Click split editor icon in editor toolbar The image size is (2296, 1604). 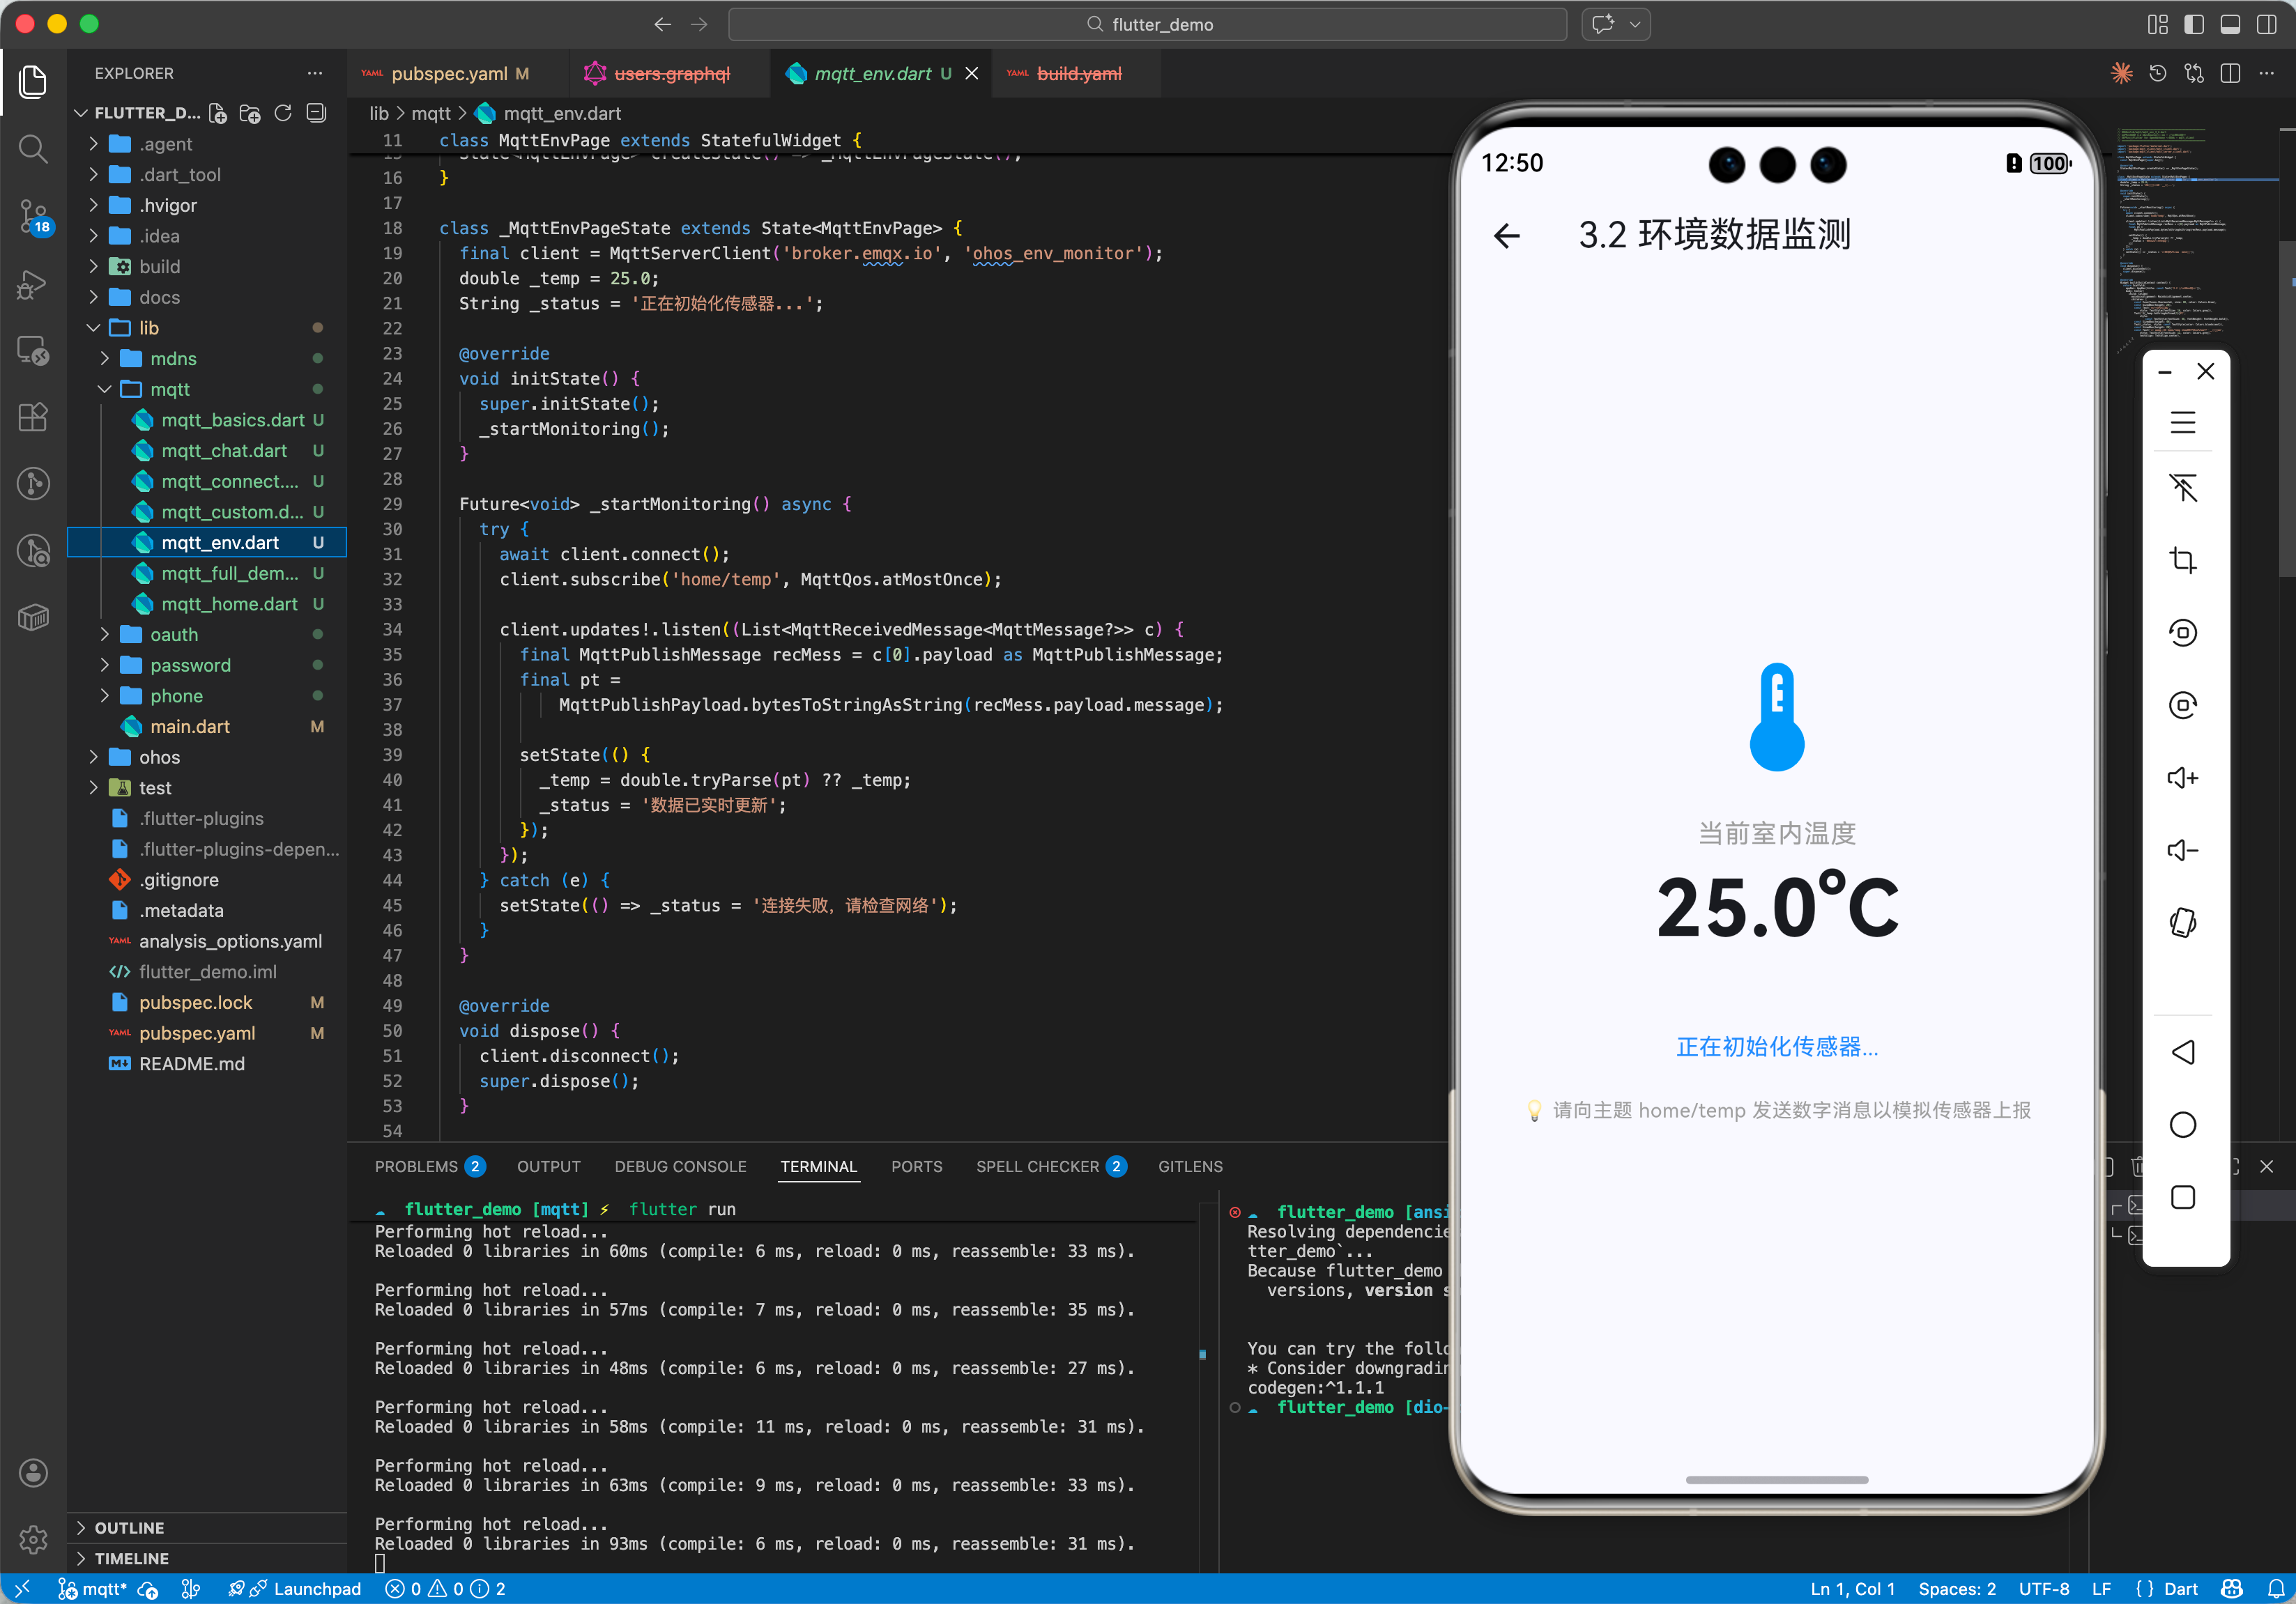coord(2230,73)
